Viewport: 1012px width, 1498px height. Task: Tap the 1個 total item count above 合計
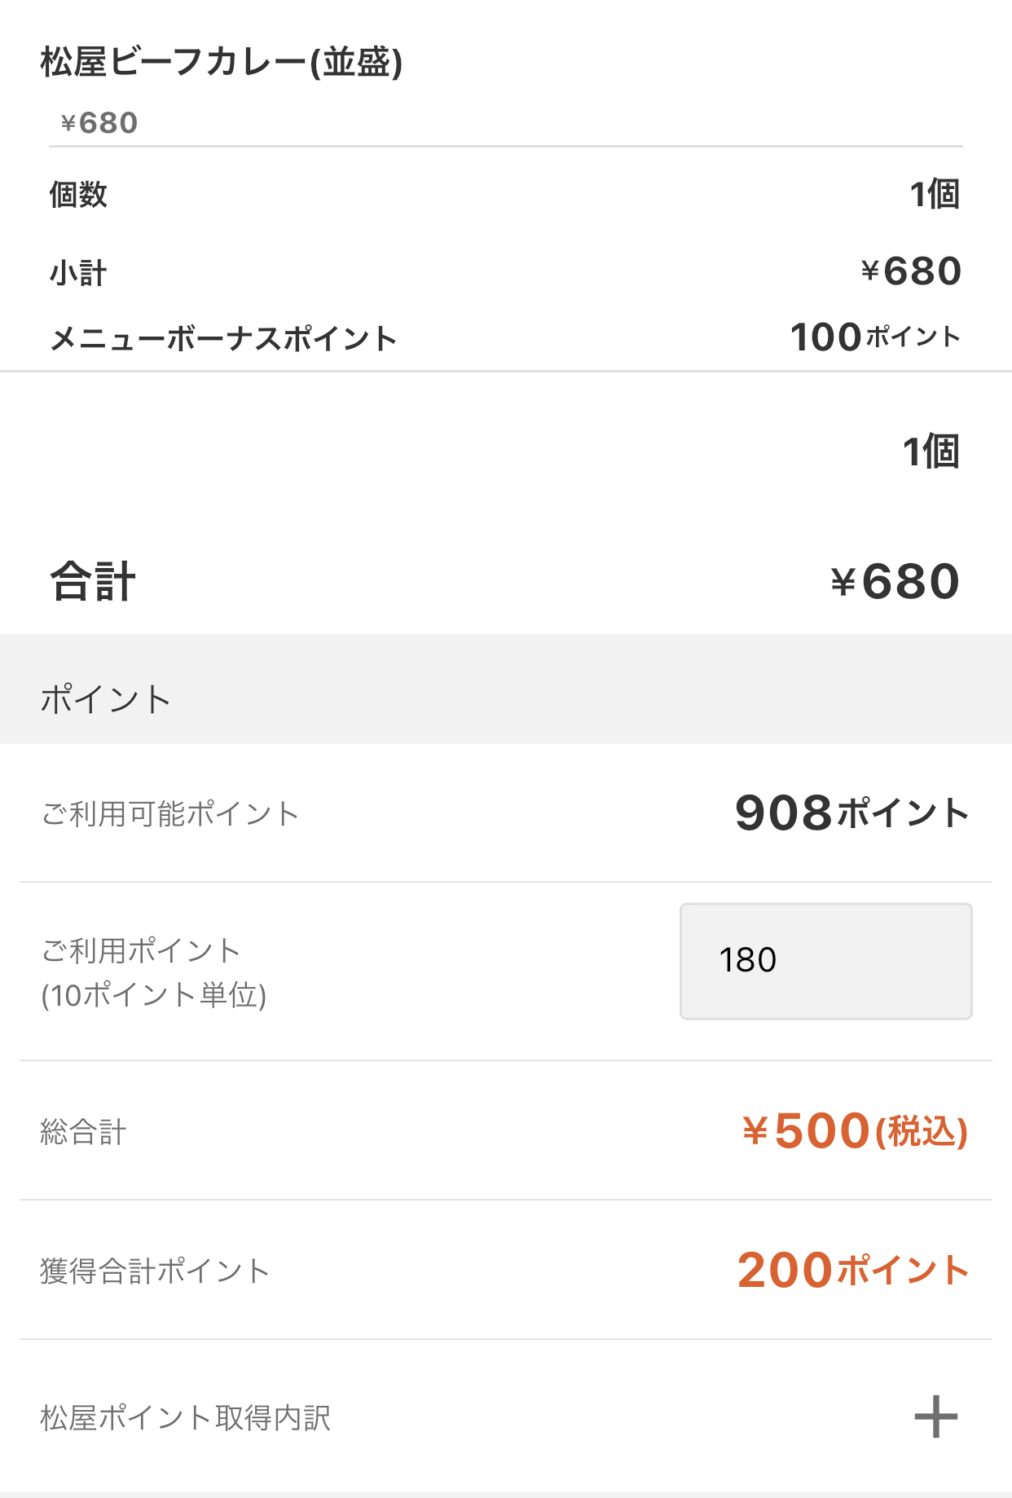[x=931, y=452]
